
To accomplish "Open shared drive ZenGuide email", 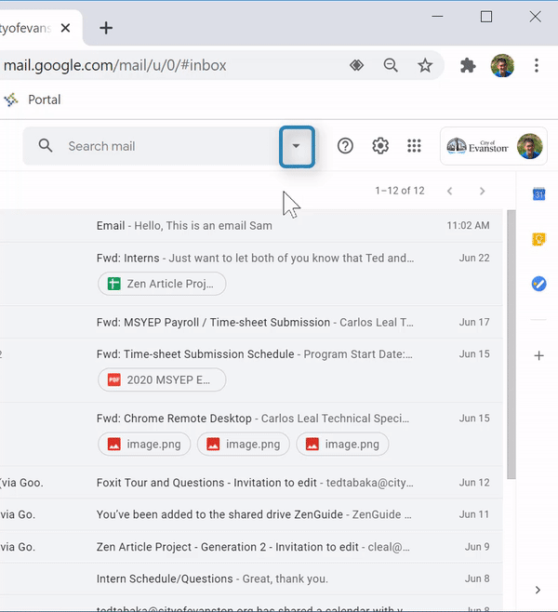I will (x=251, y=514).
